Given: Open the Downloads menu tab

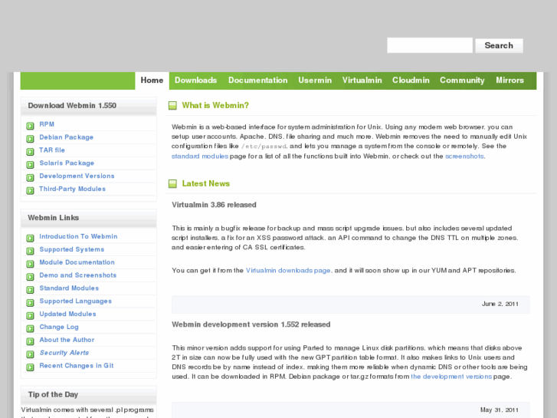Looking at the screenshot, I should click(x=195, y=81).
